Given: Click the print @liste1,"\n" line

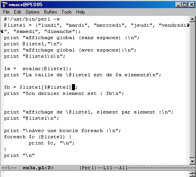Looking at the screenshot, I should [33, 44].
